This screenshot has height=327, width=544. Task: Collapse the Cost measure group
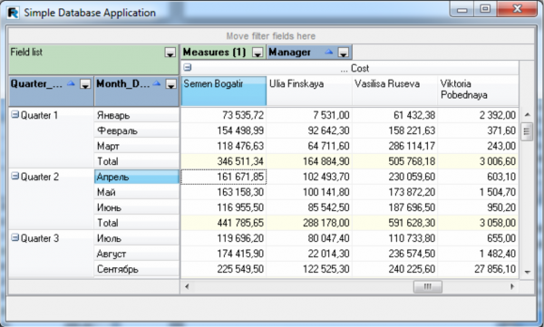click(x=188, y=68)
